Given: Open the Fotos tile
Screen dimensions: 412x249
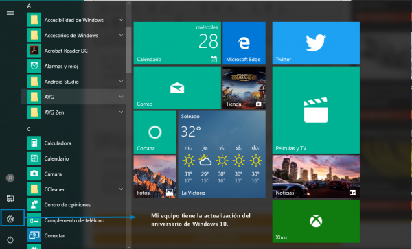Looking at the screenshot, I should (155, 176).
